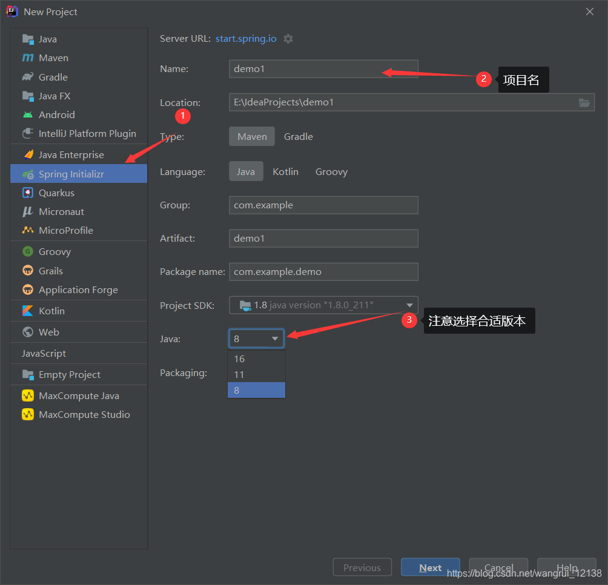This screenshot has width=608, height=585.
Task: Click the Groovy green circle icon
Action: tap(28, 251)
